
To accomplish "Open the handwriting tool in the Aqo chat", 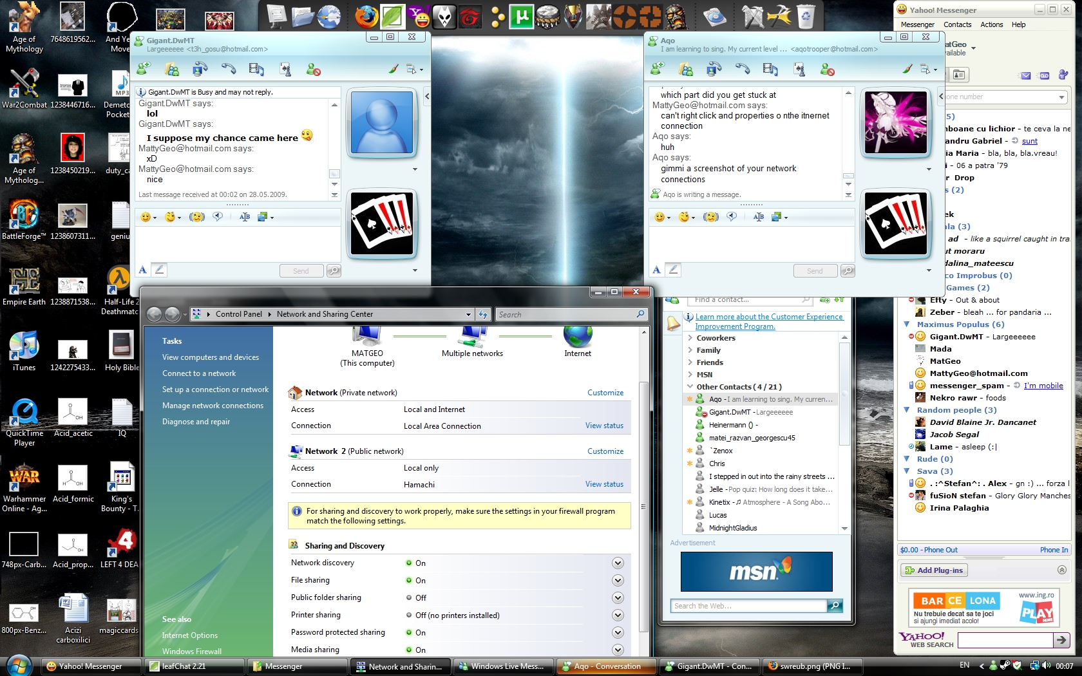I will tap(673, 270).
